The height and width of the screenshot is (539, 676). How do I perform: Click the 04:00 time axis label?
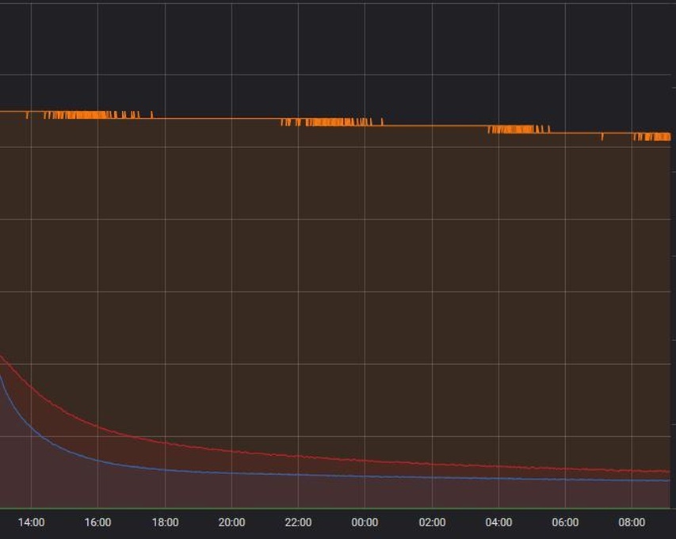(498, 522)
